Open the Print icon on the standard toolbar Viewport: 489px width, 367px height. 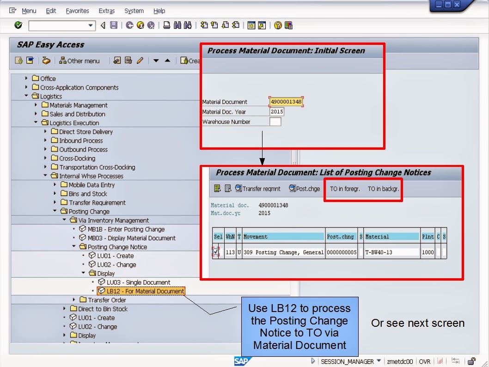[165, 25]
